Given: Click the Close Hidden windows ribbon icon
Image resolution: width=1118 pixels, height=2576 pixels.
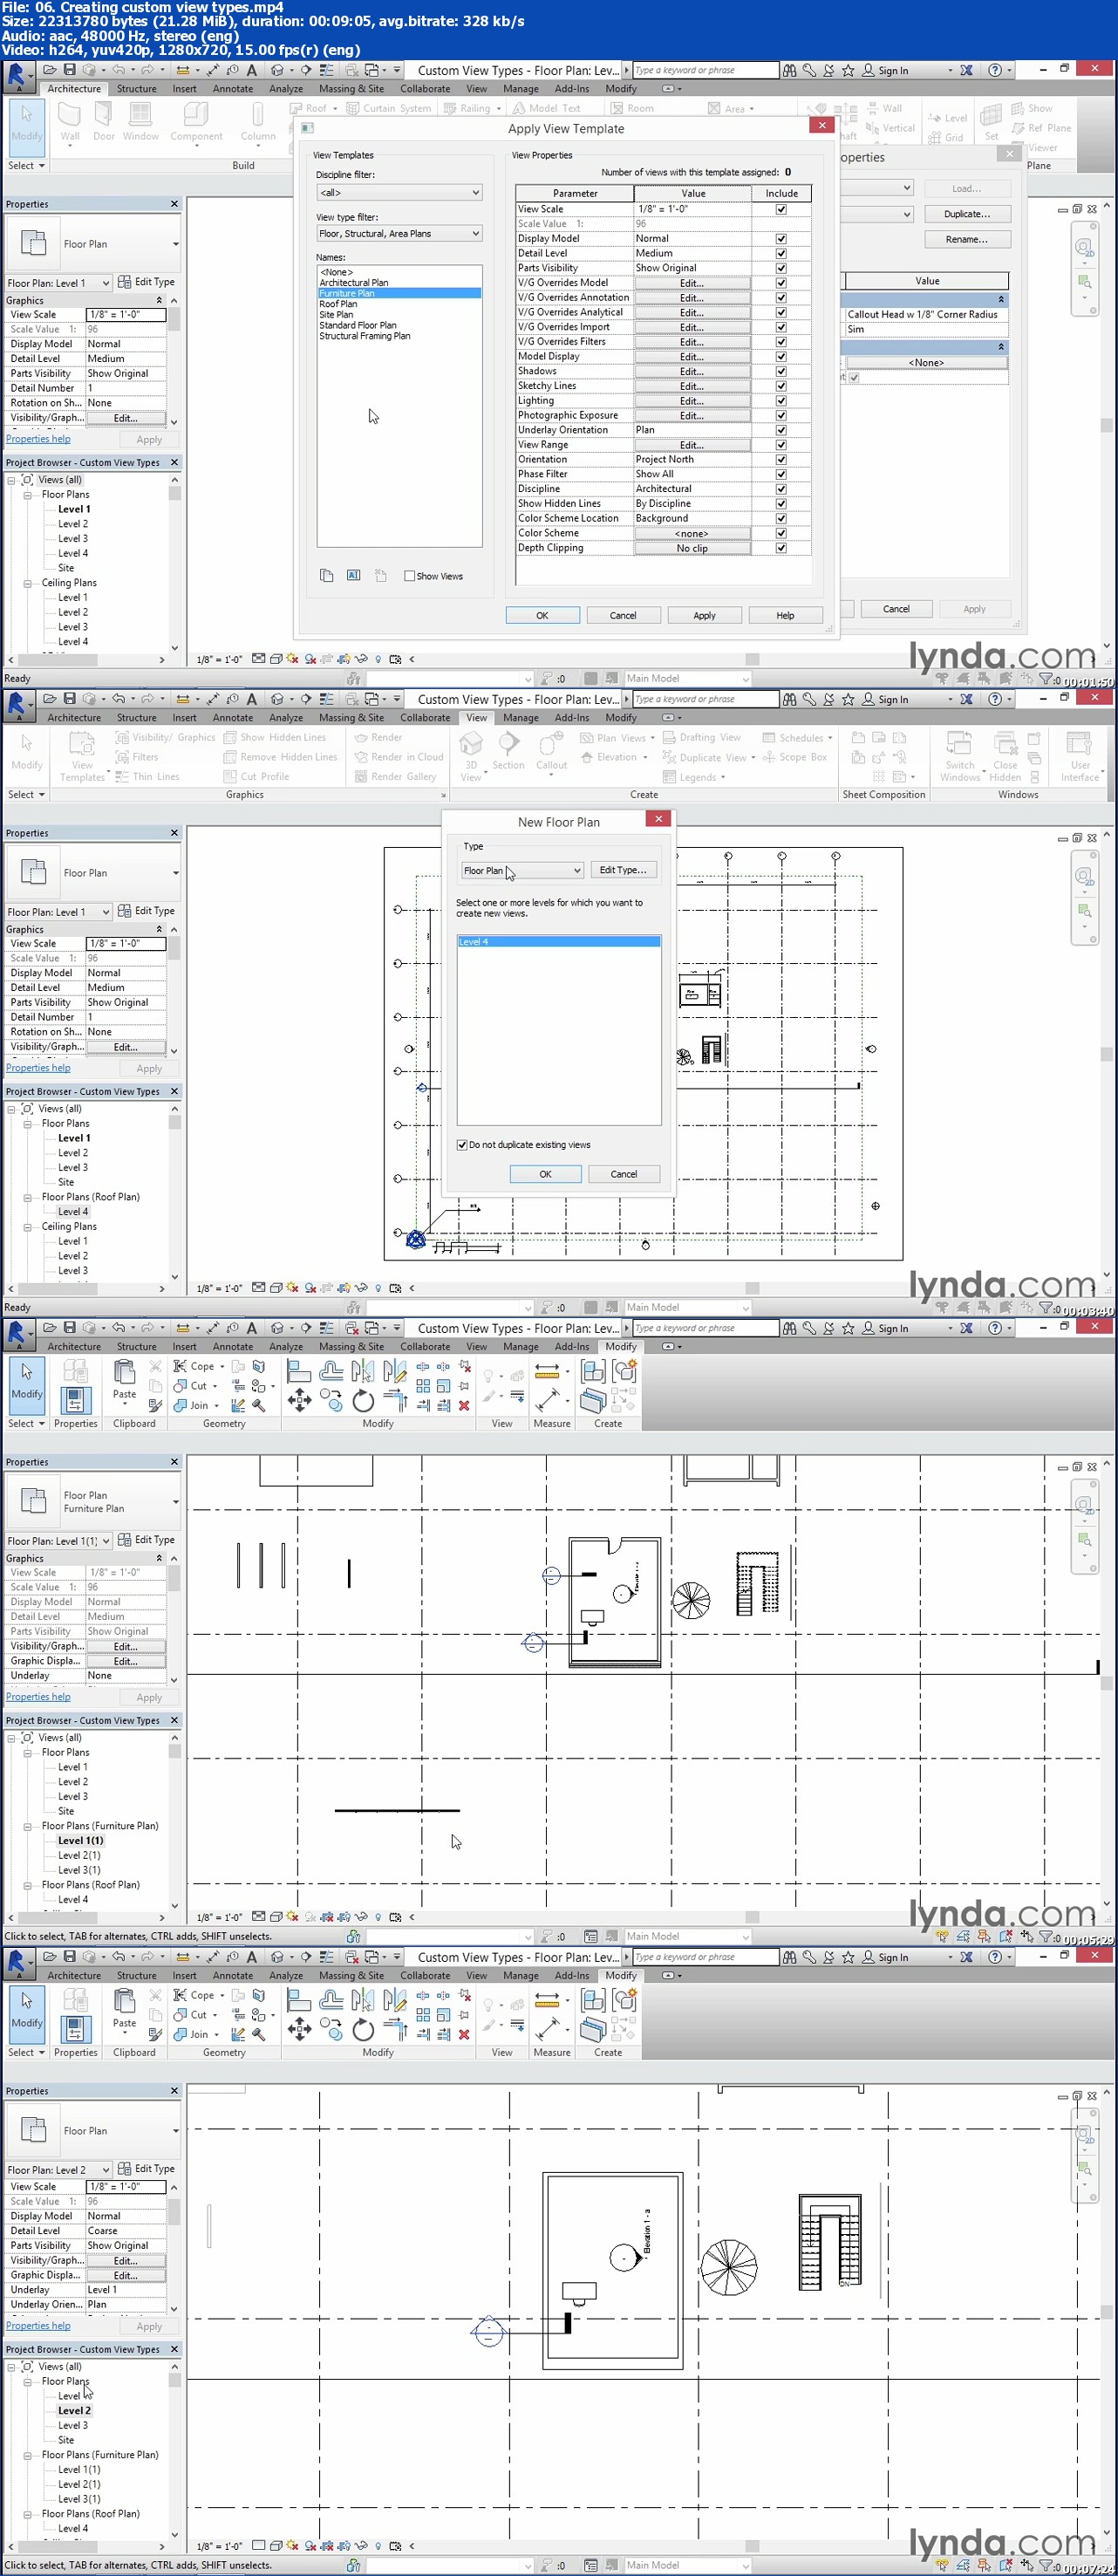Looking at the screenshot, I should [x=1005, y=757].
